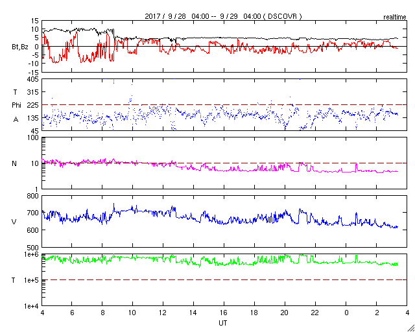Click the '-10' tick on Bt,Bz axis

point(33,64)
